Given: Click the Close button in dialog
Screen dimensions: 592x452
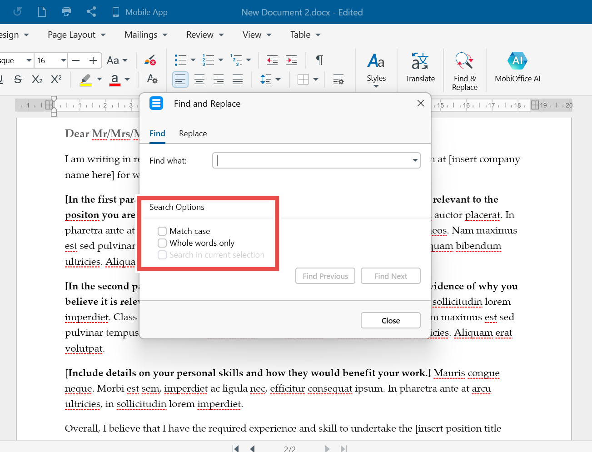Looking at the screenshot, I should tap(391, 320).
